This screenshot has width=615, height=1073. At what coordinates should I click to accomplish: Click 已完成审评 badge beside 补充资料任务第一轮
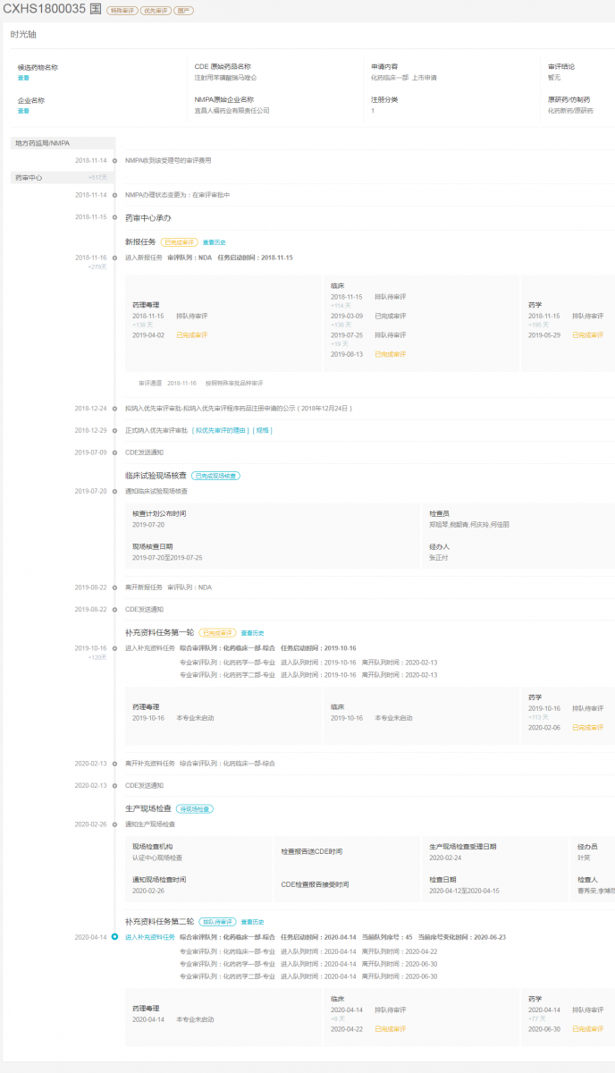tap(217, 632)
